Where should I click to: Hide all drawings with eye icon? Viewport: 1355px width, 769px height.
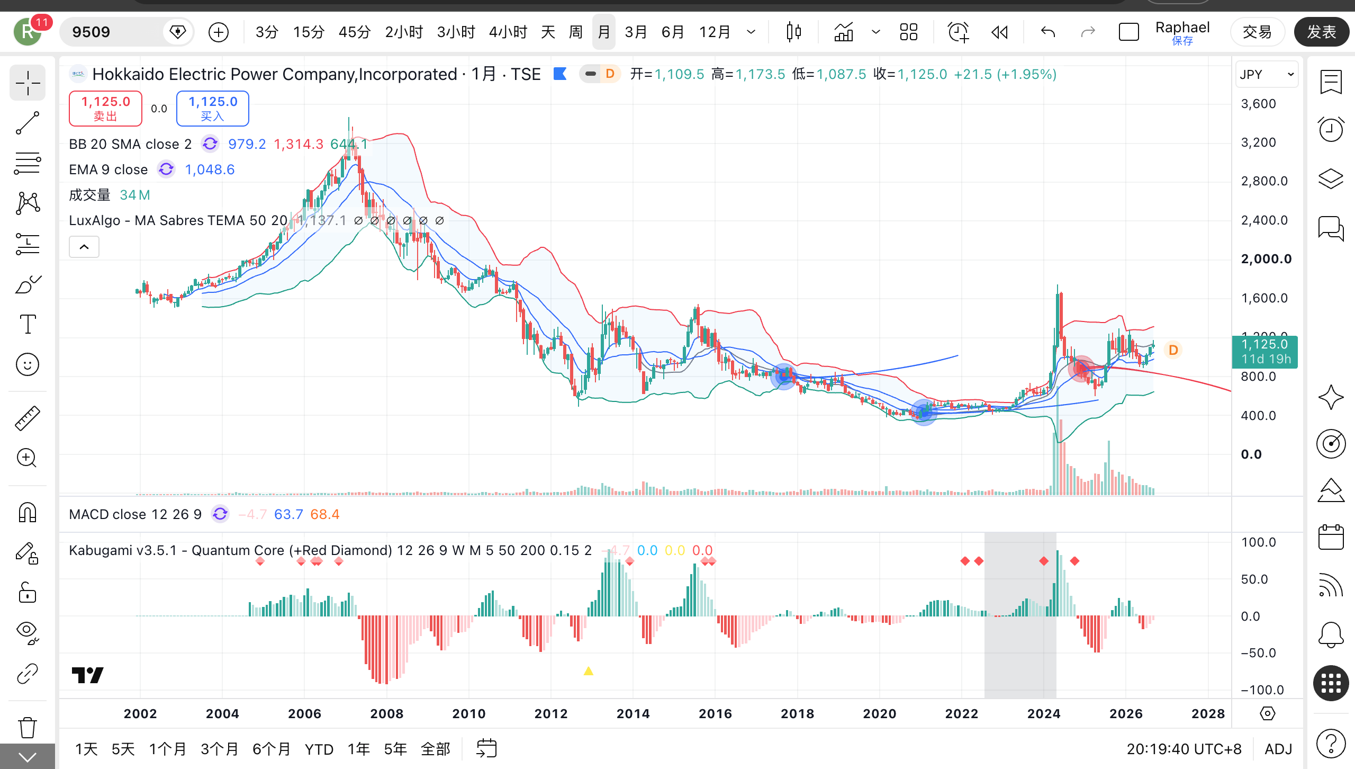[x=28, y=633]
